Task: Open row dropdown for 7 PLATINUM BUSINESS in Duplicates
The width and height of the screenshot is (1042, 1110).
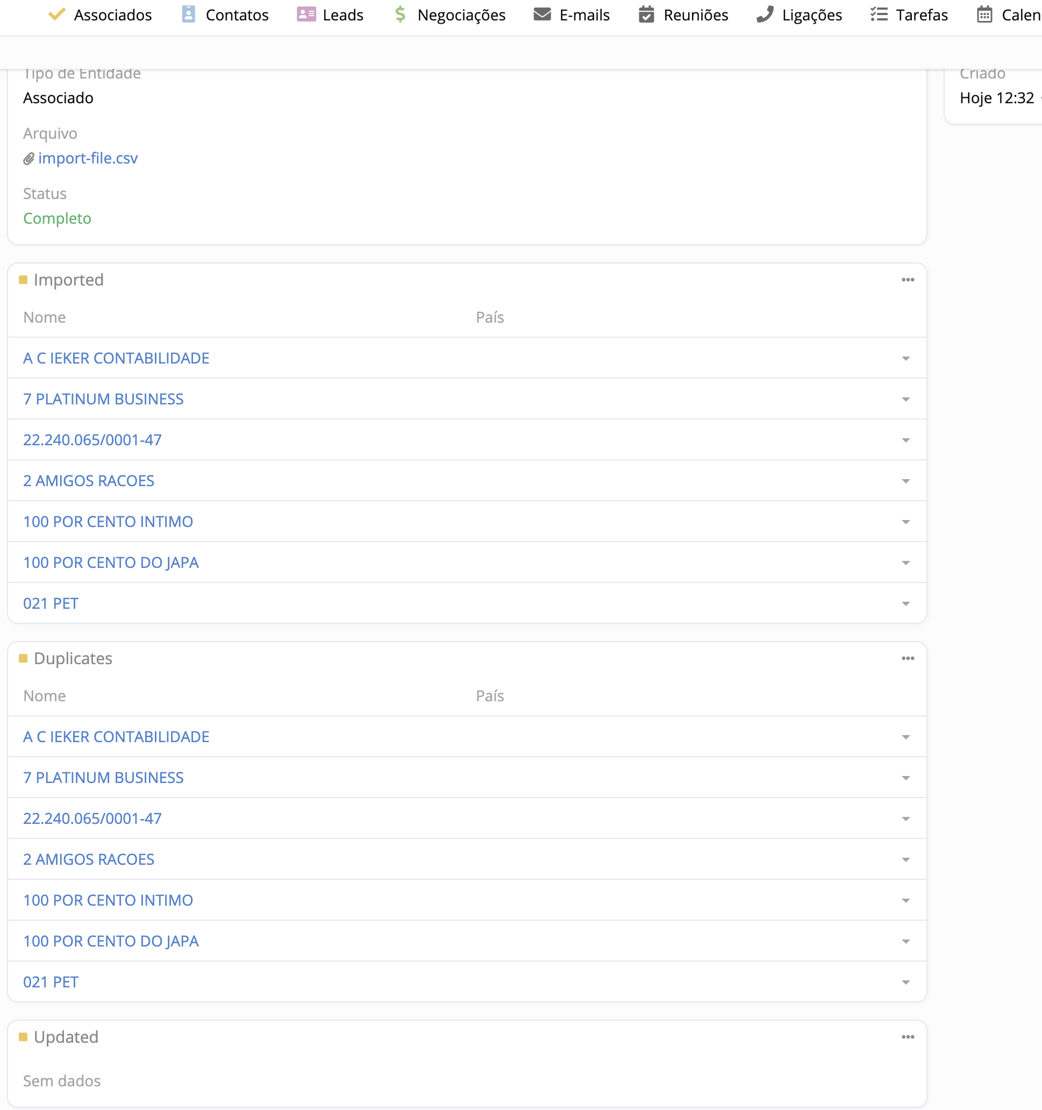Action: pos(905,778)
